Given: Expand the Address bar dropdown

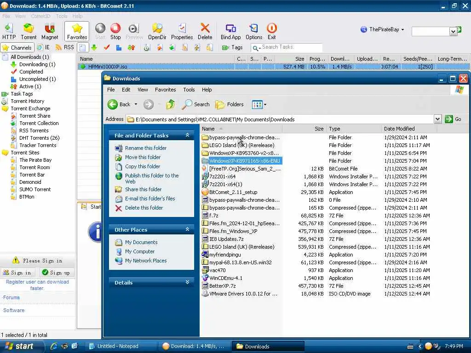Looking at the screenshot, I should pos(438,119).
